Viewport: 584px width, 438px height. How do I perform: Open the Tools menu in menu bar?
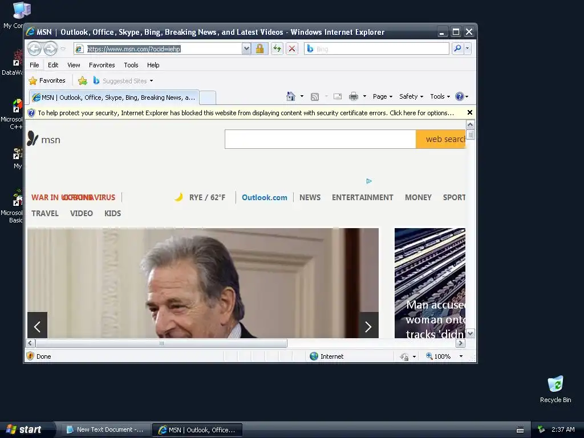coord(131,65)
